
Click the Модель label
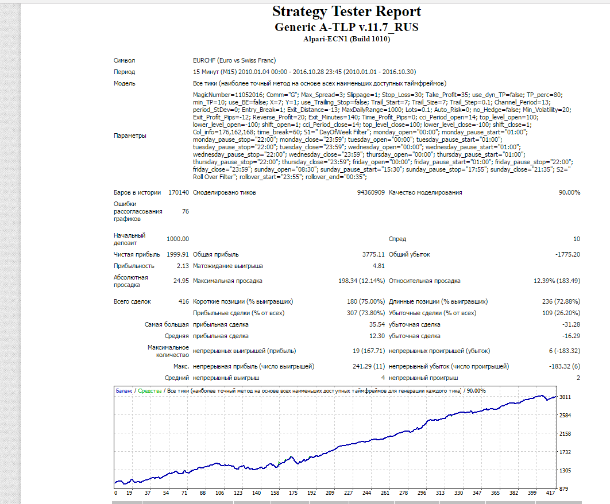tap(125, 83)
